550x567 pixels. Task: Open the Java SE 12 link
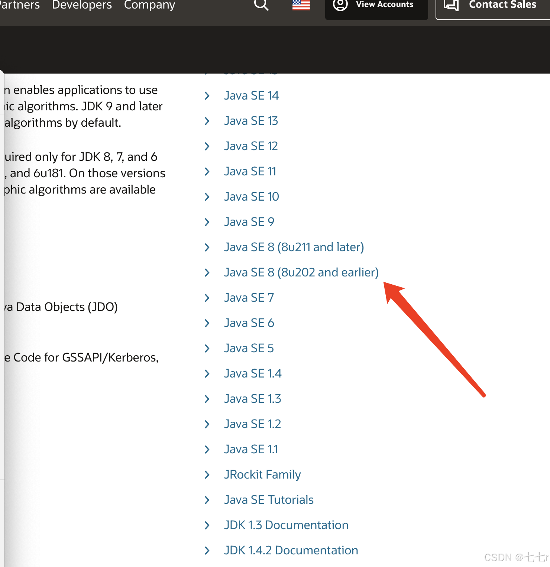(251, 146)
